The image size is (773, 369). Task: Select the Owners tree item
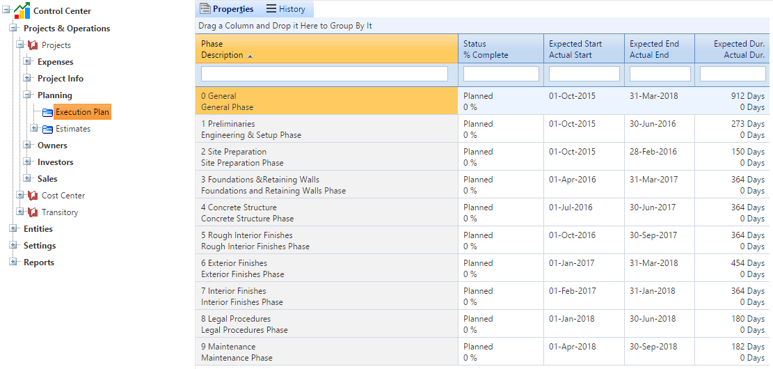coord(52,145)
